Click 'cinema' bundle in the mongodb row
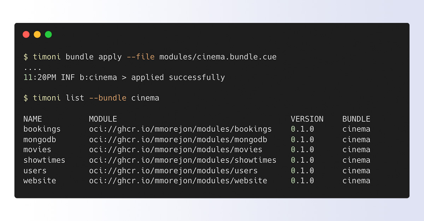Image resolution: width=424 pixels, height=221 pixels. [356, 140]
